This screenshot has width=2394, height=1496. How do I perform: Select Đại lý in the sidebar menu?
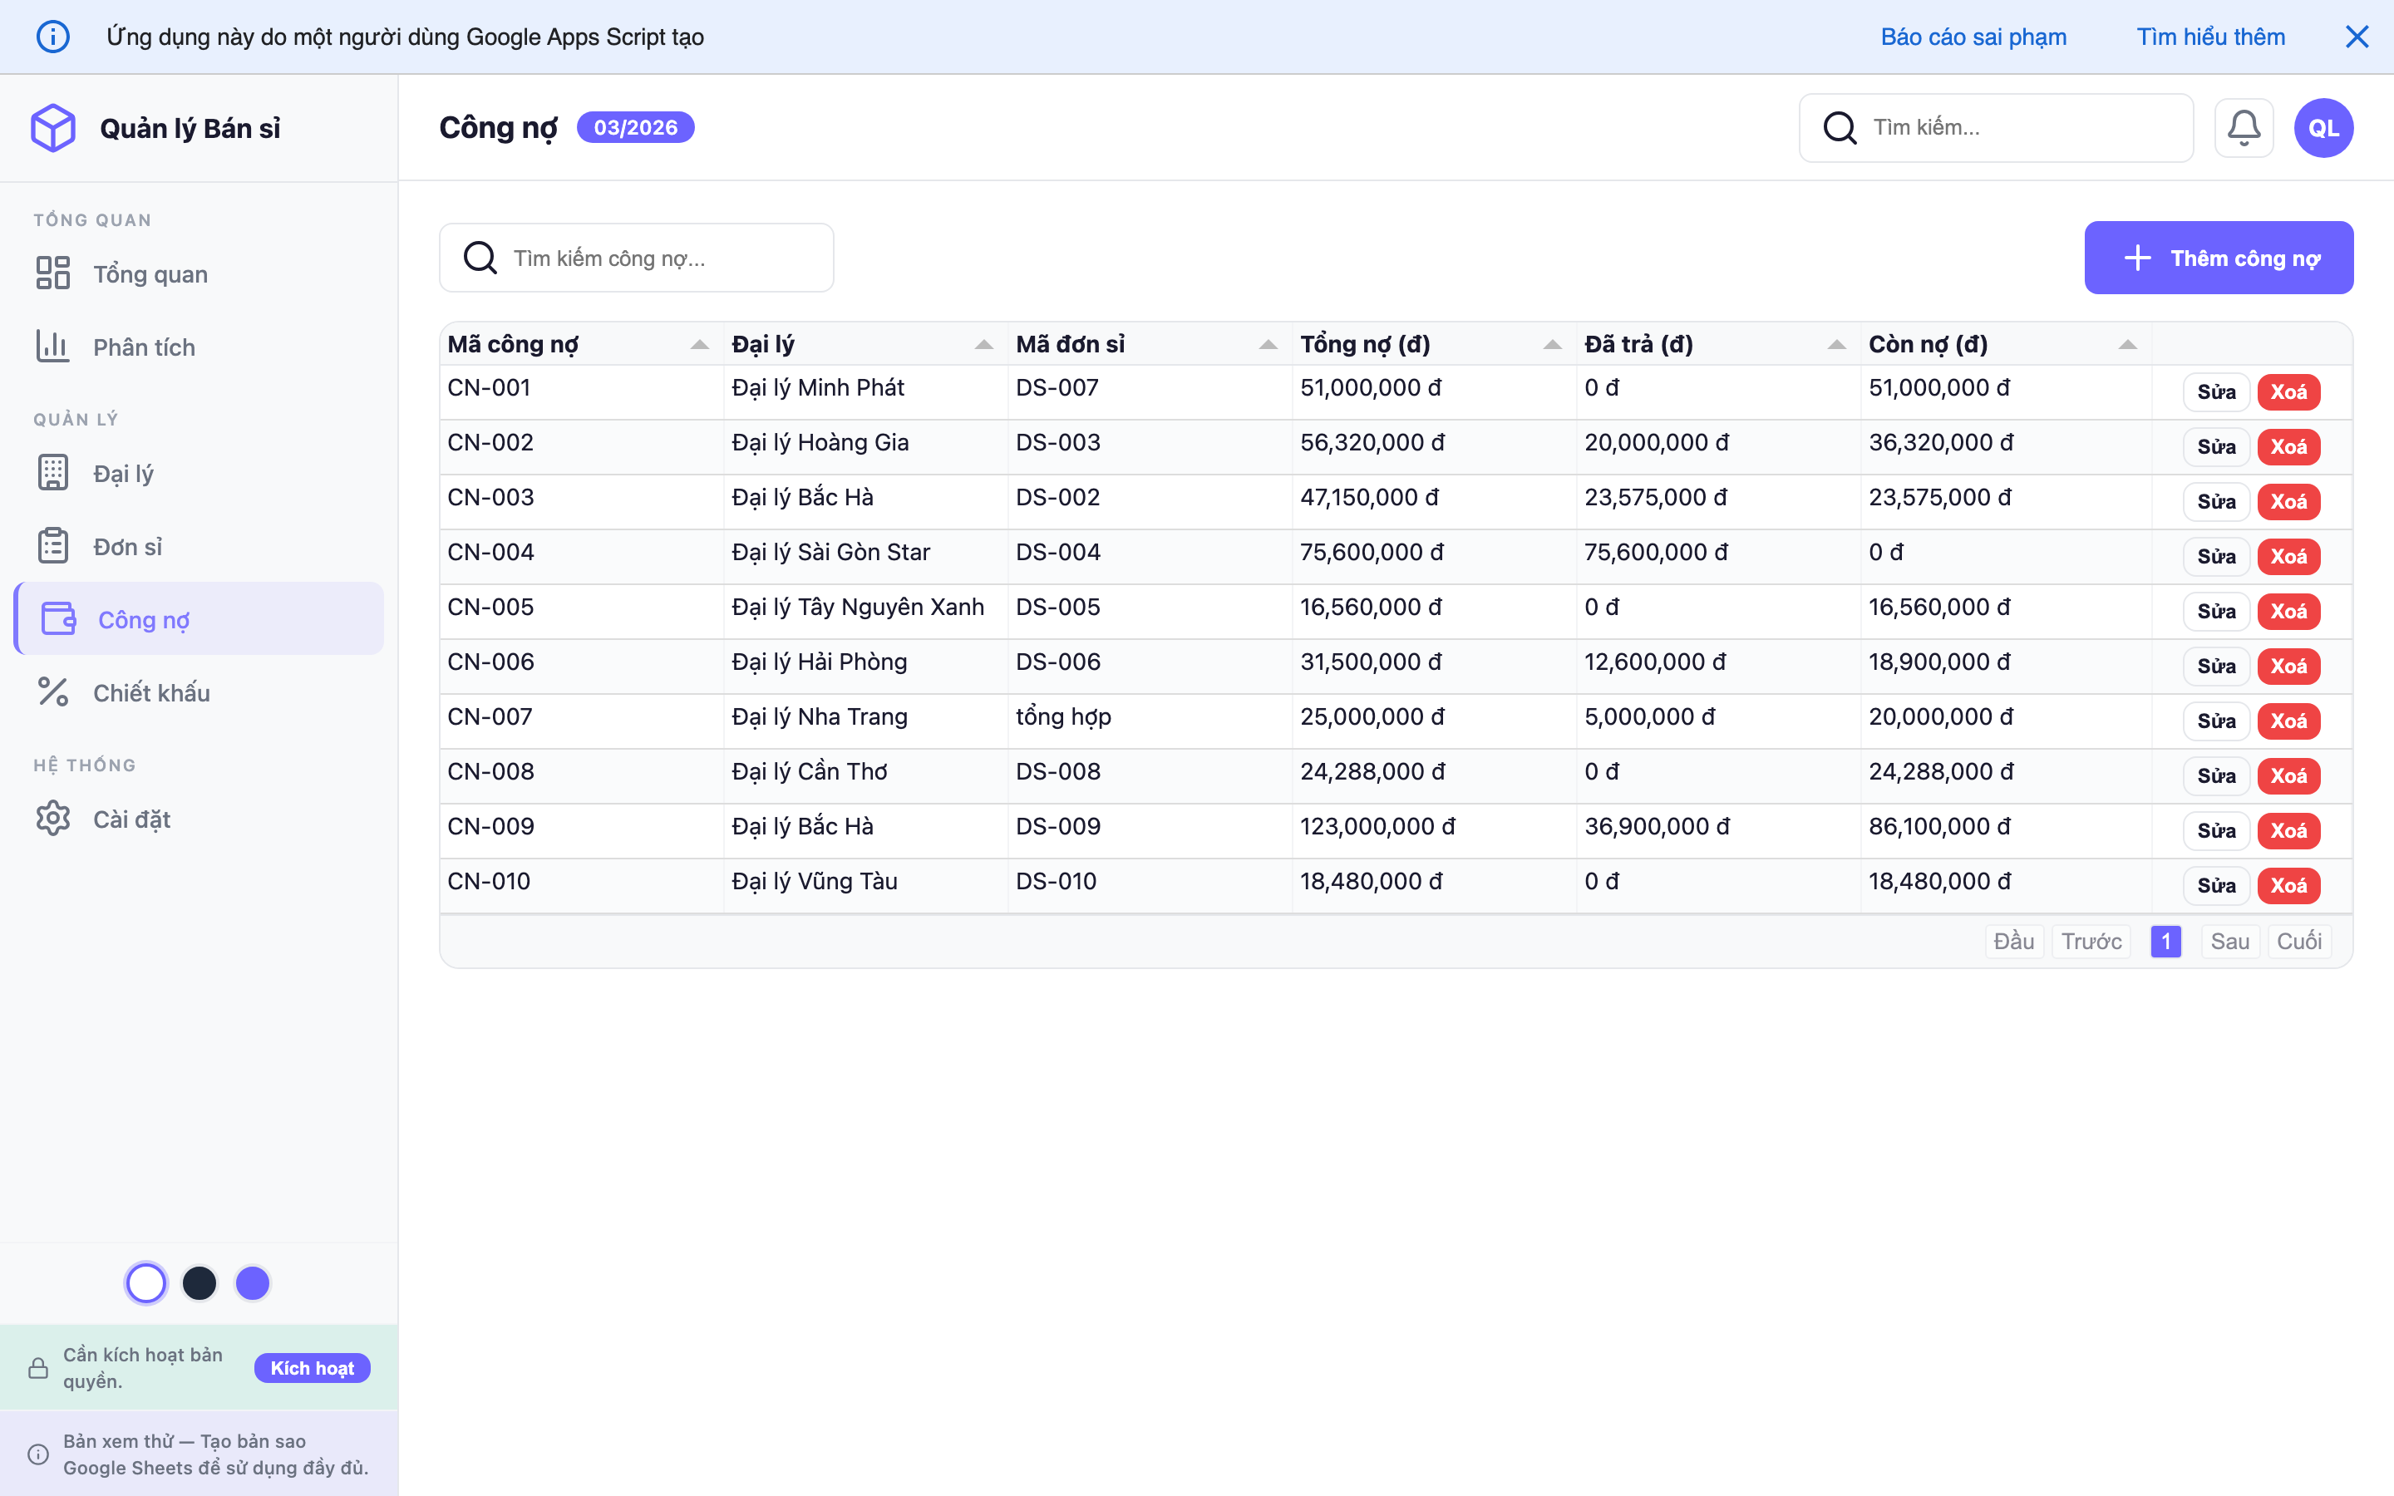(124, 472)
